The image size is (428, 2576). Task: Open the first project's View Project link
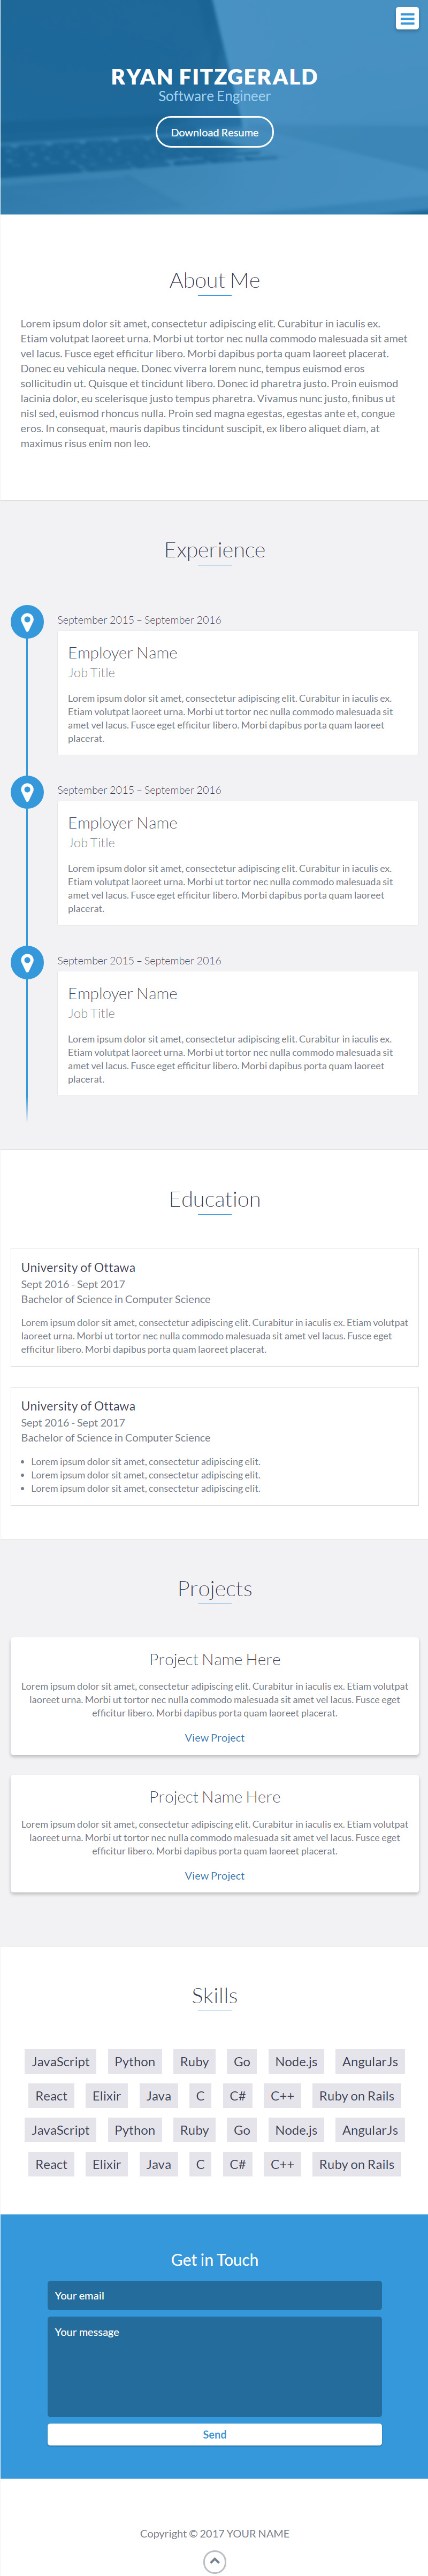[214, 1737]
